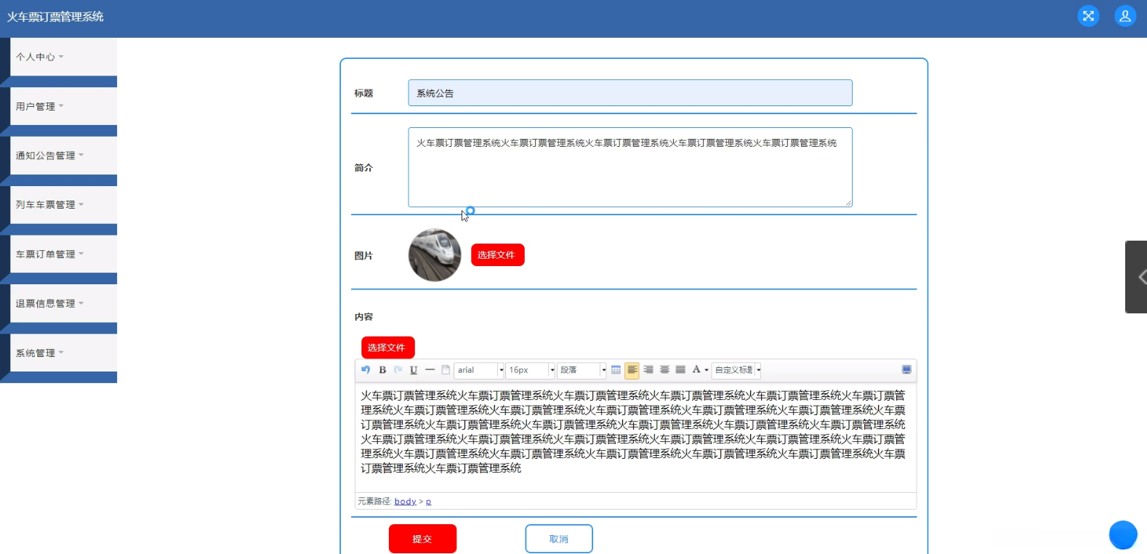The image size is (1147, 554).
Task: Toggle underline formatting in the editor
Action: tap(414, 370)
